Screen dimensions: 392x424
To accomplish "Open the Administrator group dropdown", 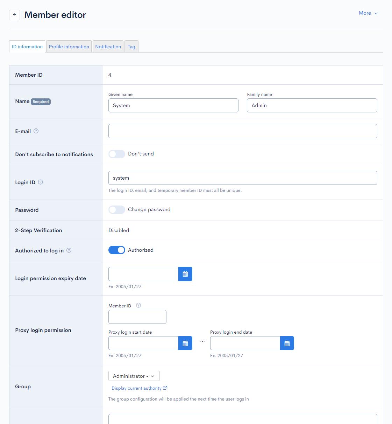I will (x=134, y=376).
